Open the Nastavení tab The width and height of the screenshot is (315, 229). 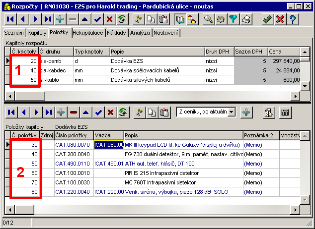click(x=166, y=33)
